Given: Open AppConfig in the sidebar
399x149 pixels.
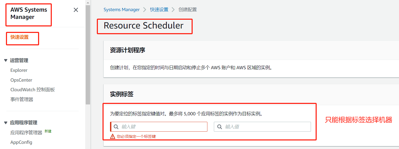Looking at the screenshot, I should (x=21, y=142).
